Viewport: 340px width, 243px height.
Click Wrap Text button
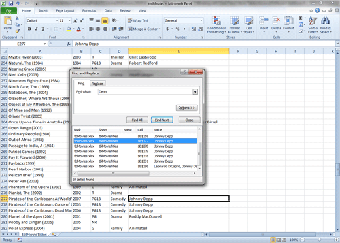click(x=138, y=20)
